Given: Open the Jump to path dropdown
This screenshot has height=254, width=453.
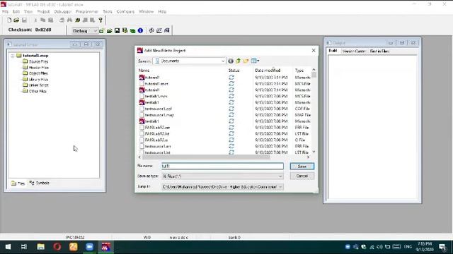Looking at the screenshot, I should [222, 187].
